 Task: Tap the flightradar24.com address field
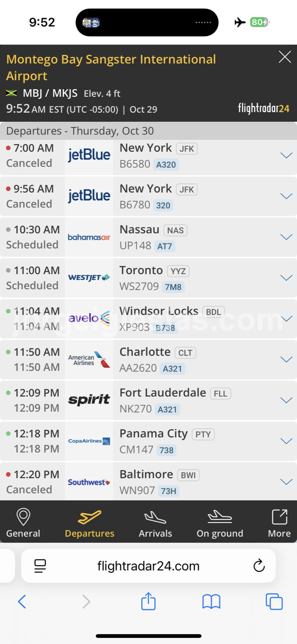click(x=148, y=566)
